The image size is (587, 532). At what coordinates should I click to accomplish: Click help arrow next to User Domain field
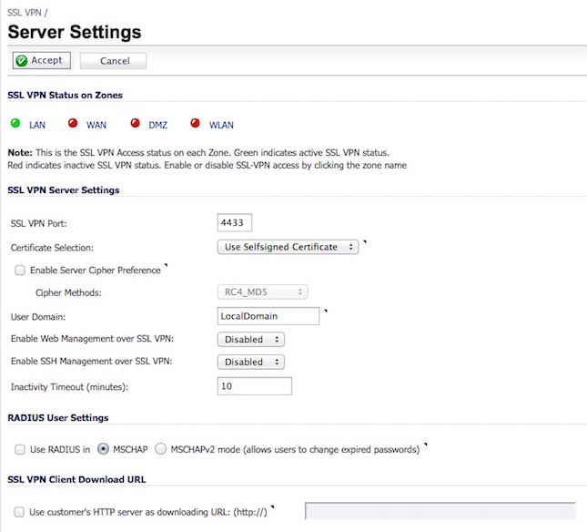326,311
